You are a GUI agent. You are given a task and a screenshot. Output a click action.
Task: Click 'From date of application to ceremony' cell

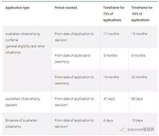[x=76, y=80]
